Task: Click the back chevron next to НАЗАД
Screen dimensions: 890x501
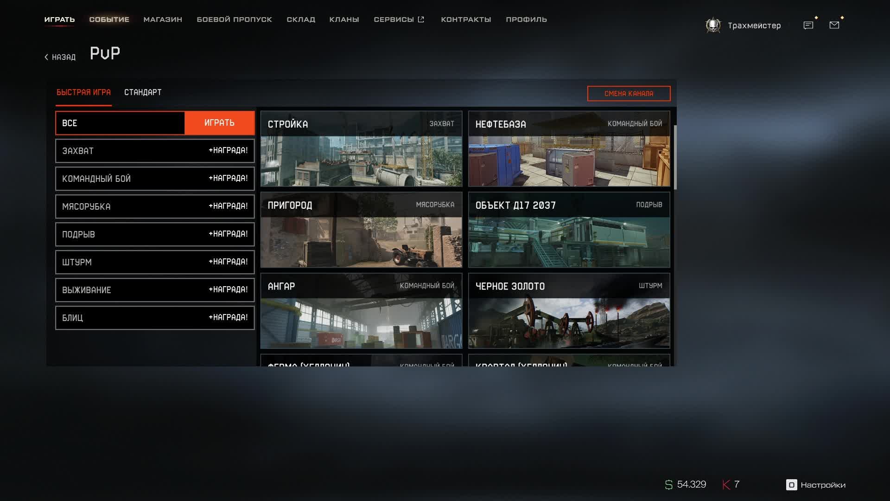Action: tap(46, 57)
